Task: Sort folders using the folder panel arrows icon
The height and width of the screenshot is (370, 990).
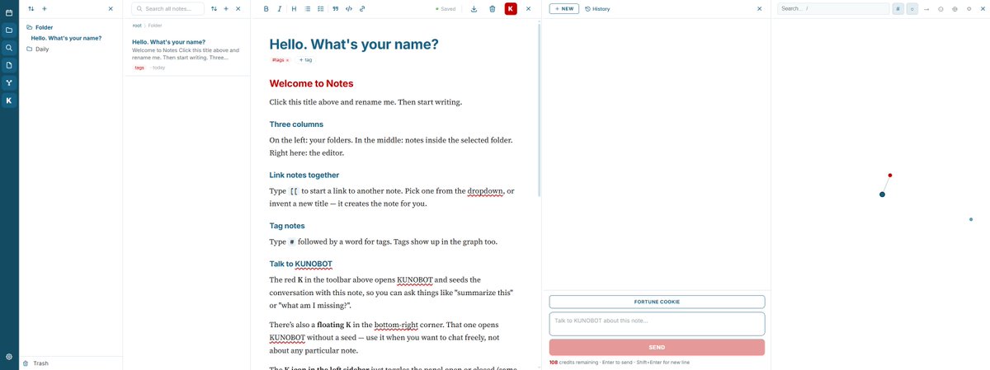Action: [x=31, y=8]
